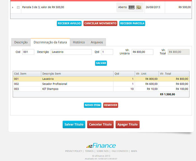Switch to the Descrição tab
Viewport: 196px width, 161px height.
pyautogui.click(x=21, y=42)
